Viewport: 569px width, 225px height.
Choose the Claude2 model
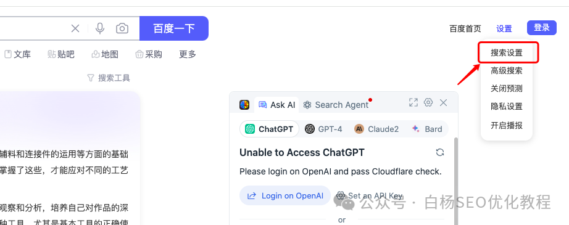[376, 129]
